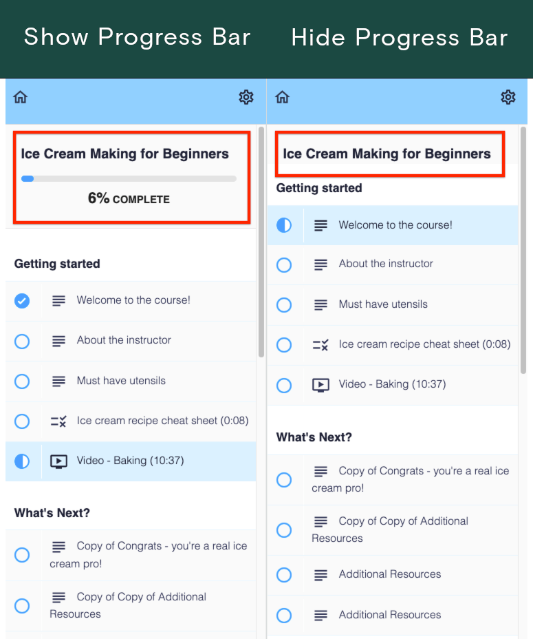Screen dimensions: 533x639
Task: Open Welcome to the course! lesson, left panel
Action: click(131, 301)
